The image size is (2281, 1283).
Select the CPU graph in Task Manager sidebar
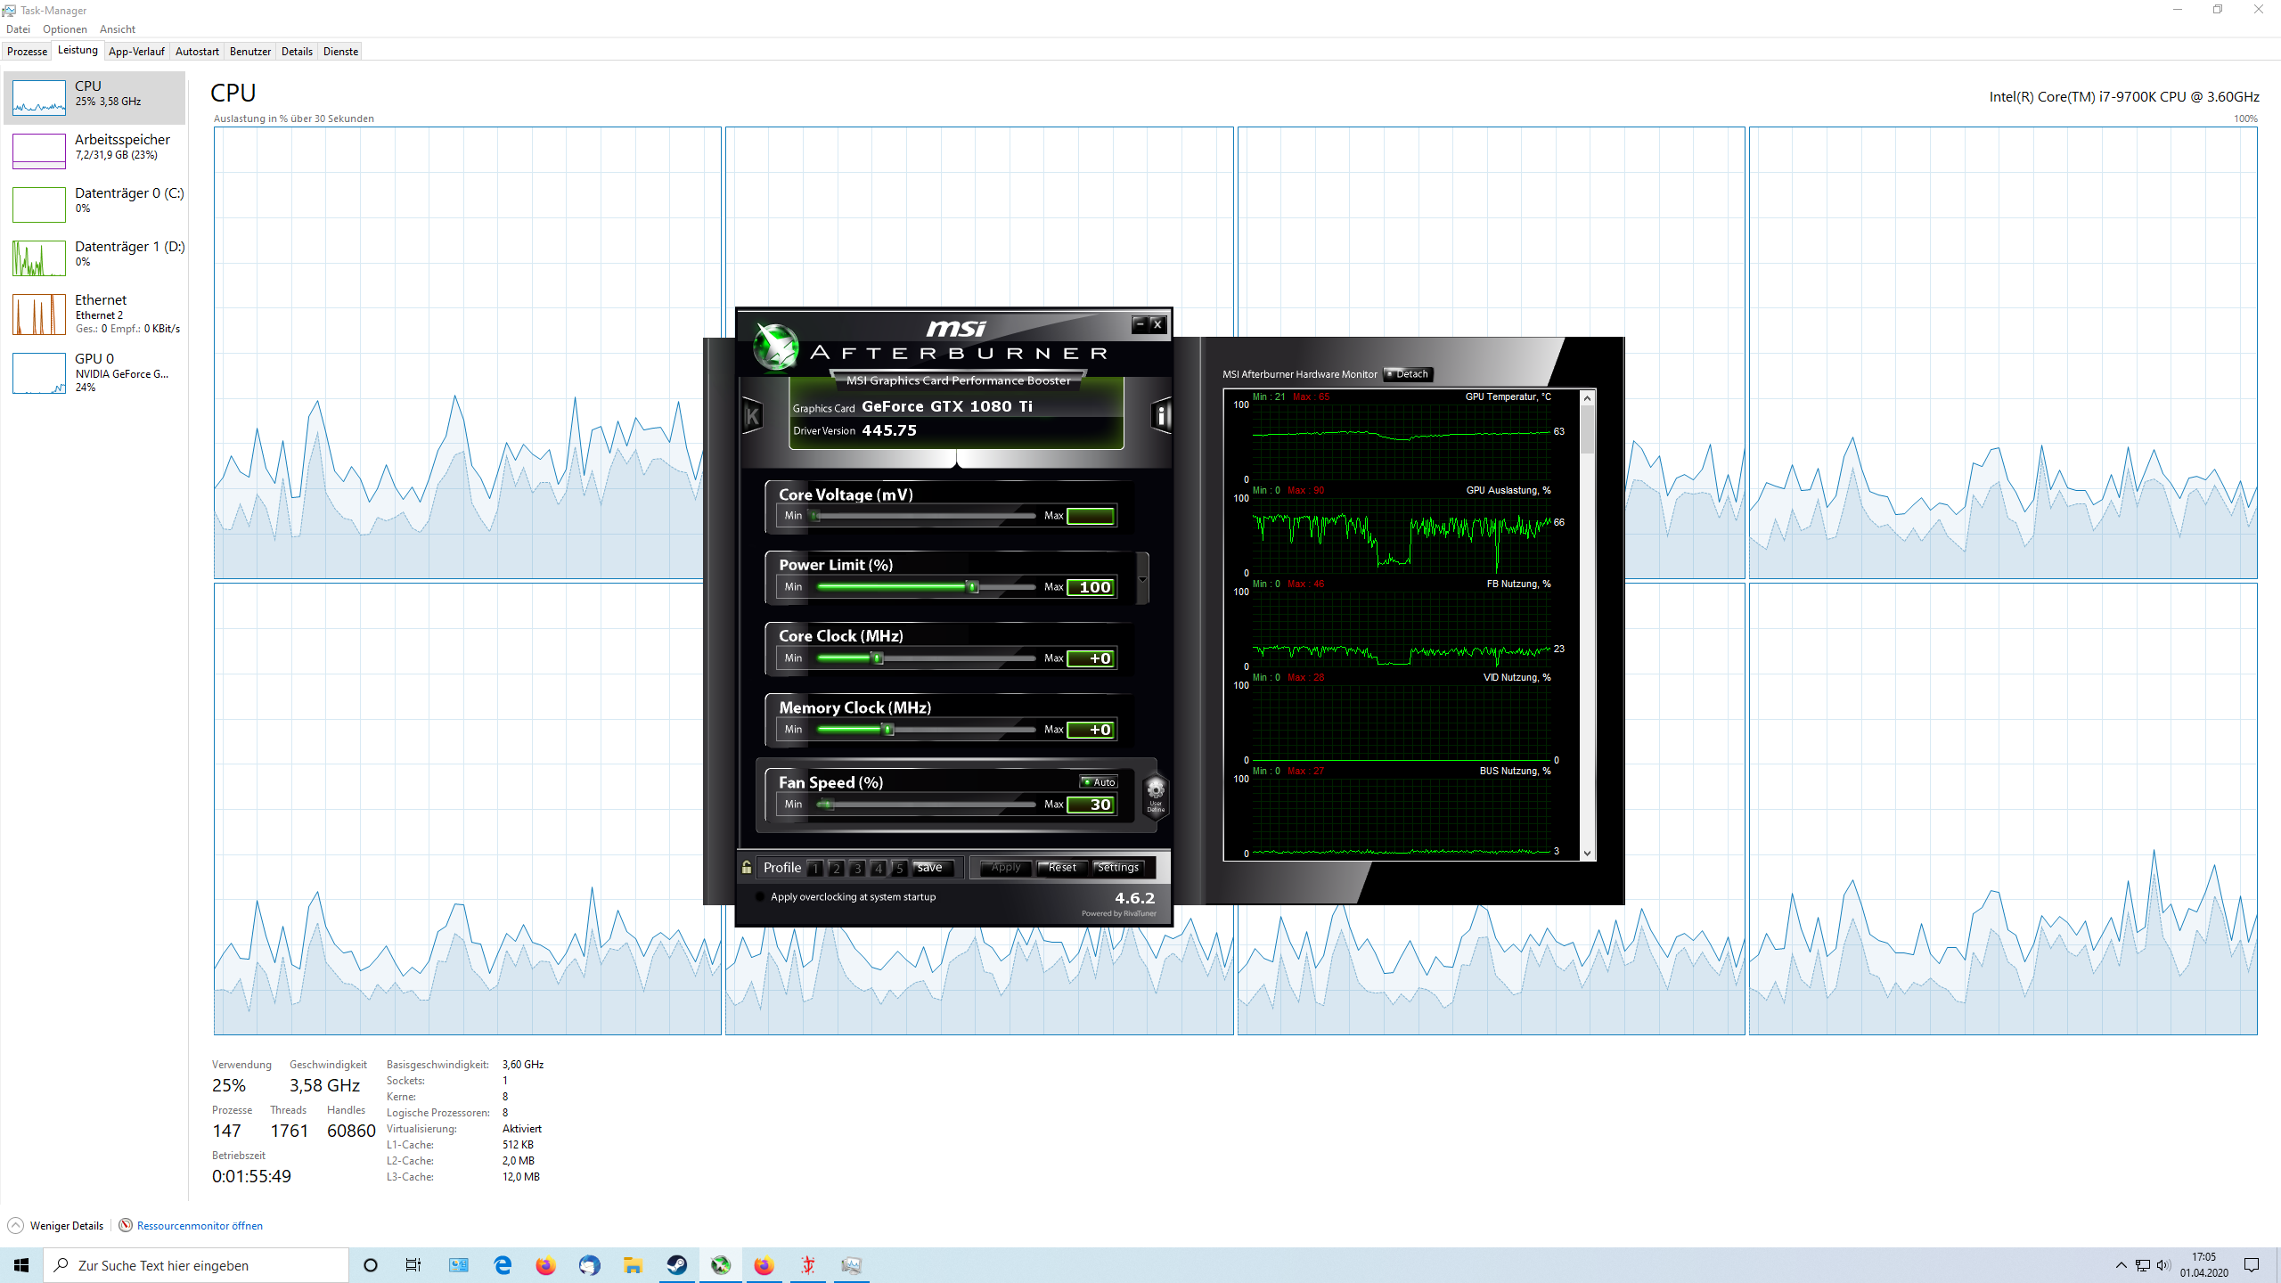click(95, 97)
